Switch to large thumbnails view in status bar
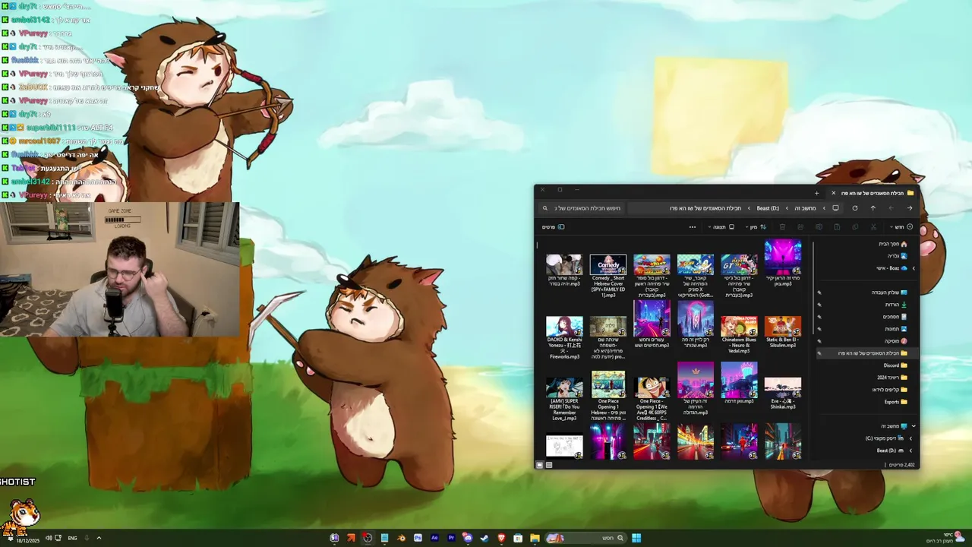Screen dimensions: 972x547 [x=540, y=465]
